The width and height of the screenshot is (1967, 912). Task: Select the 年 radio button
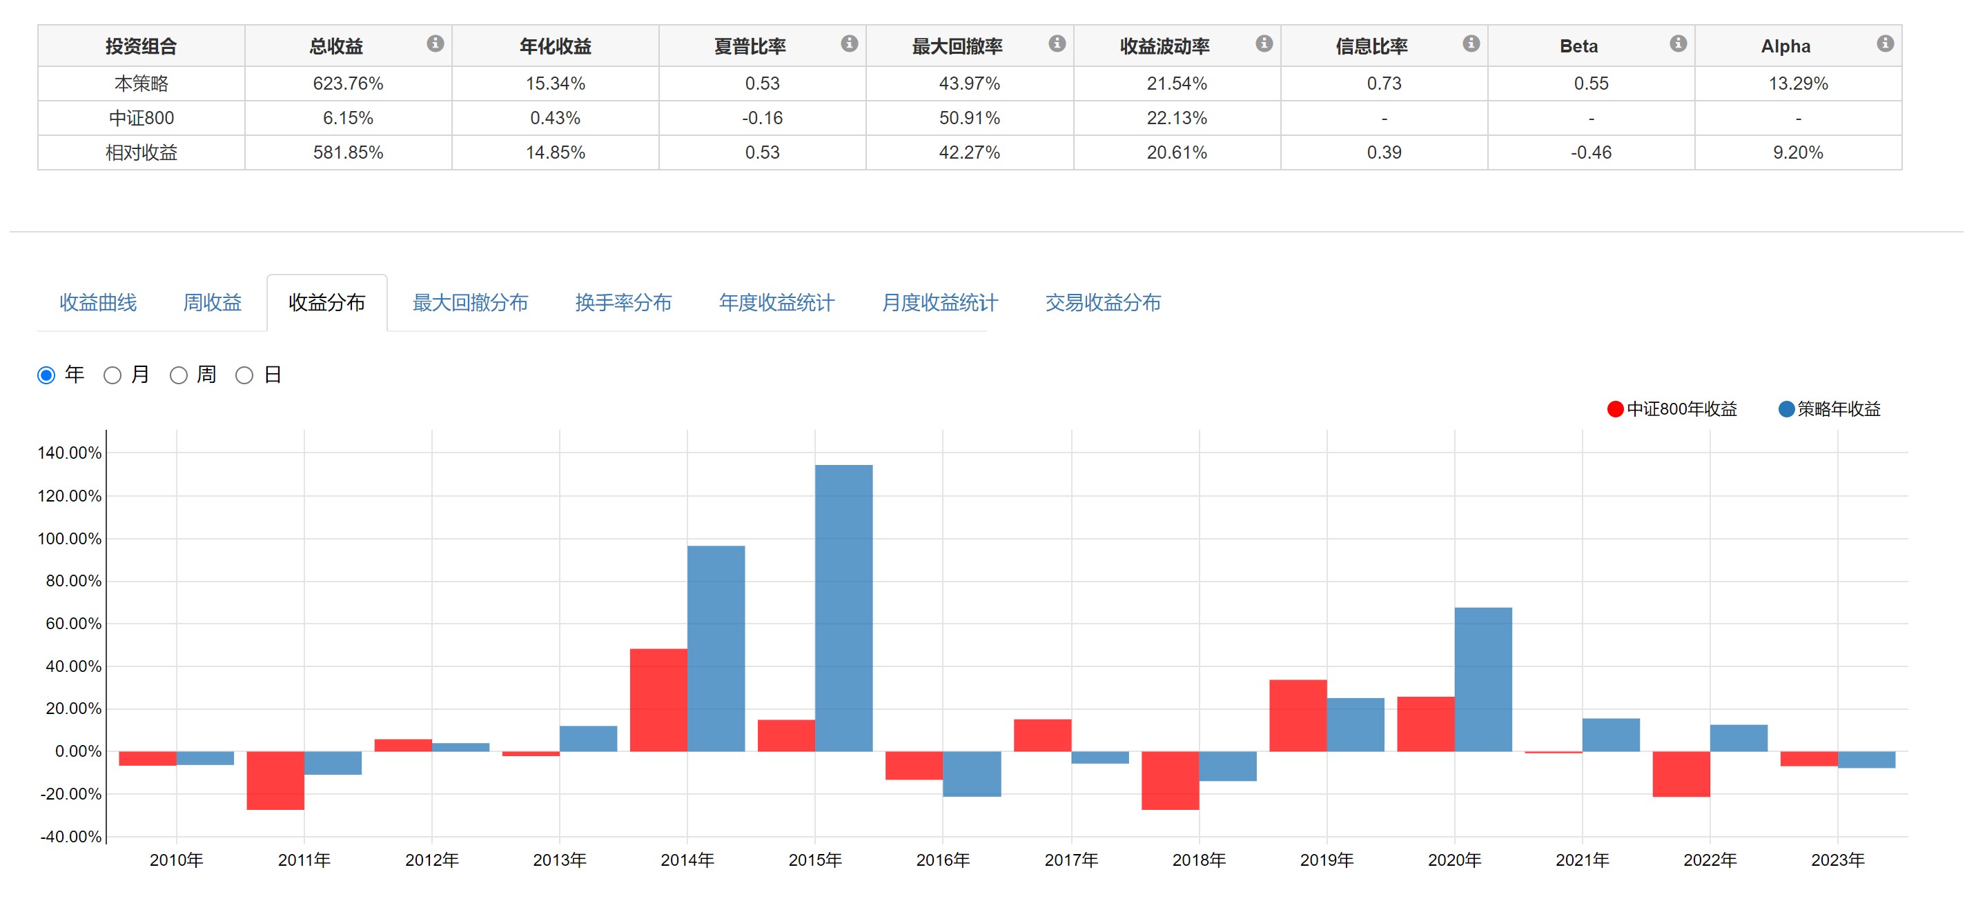coord(46,375)
